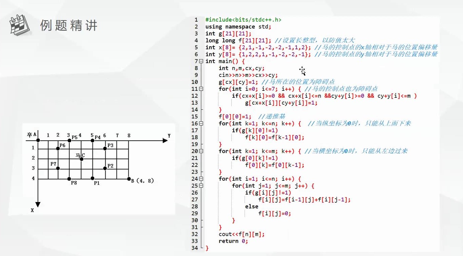Viewport: 463px width, 256px height.
Task: Click the 'int n,m,cx,cy;' line
Action: pyautogui.click(x=241, y=68)
